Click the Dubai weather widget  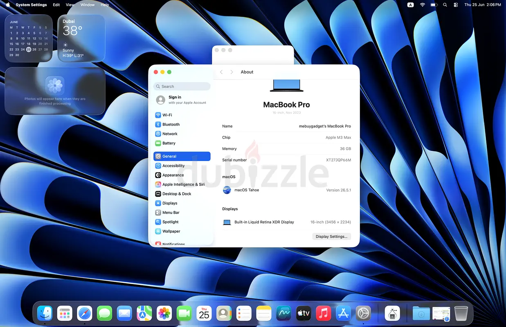point(81,38)
